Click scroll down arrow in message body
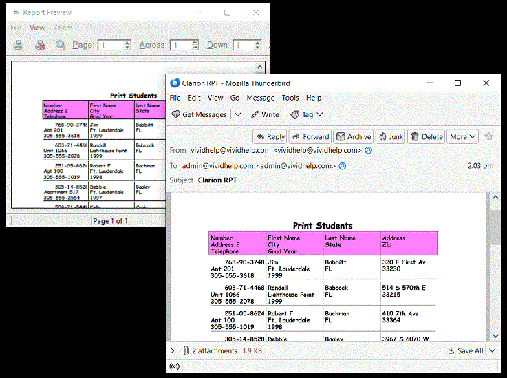This screenshot has width=507, height=378. point(496,336)
